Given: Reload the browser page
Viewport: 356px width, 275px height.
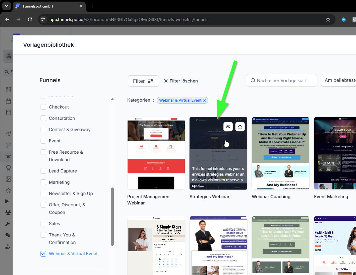Looking at the screenshot, I should tap(30, 19).
